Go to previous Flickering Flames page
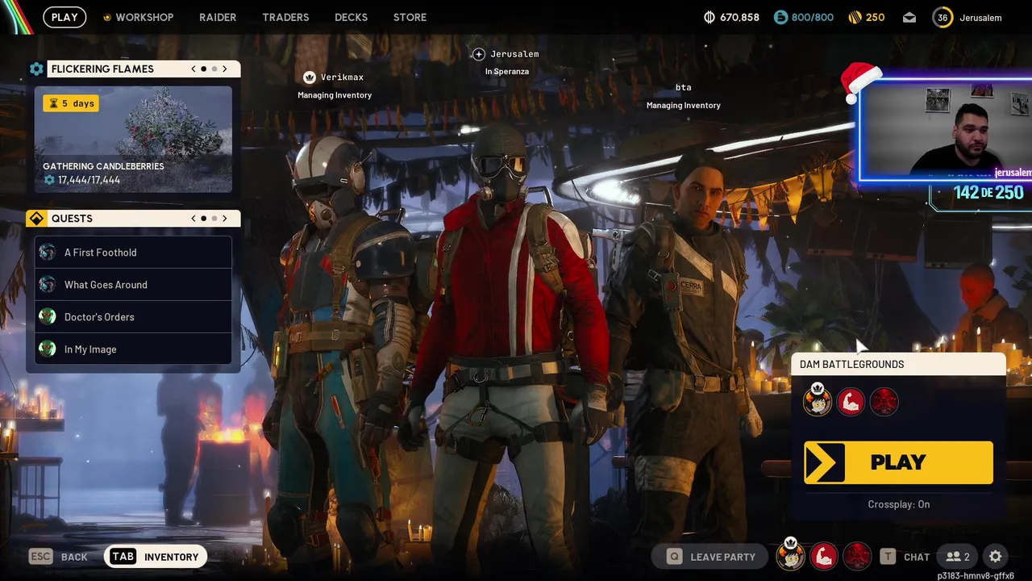 [193, 69]
